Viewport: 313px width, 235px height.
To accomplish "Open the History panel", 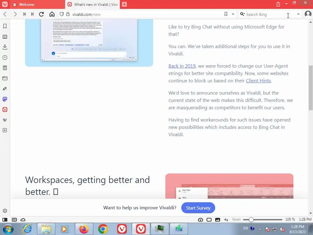I will tap(5, 58).
